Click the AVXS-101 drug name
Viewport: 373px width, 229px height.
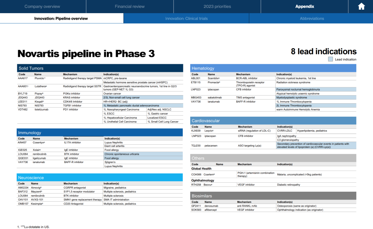tap(37, 200)
